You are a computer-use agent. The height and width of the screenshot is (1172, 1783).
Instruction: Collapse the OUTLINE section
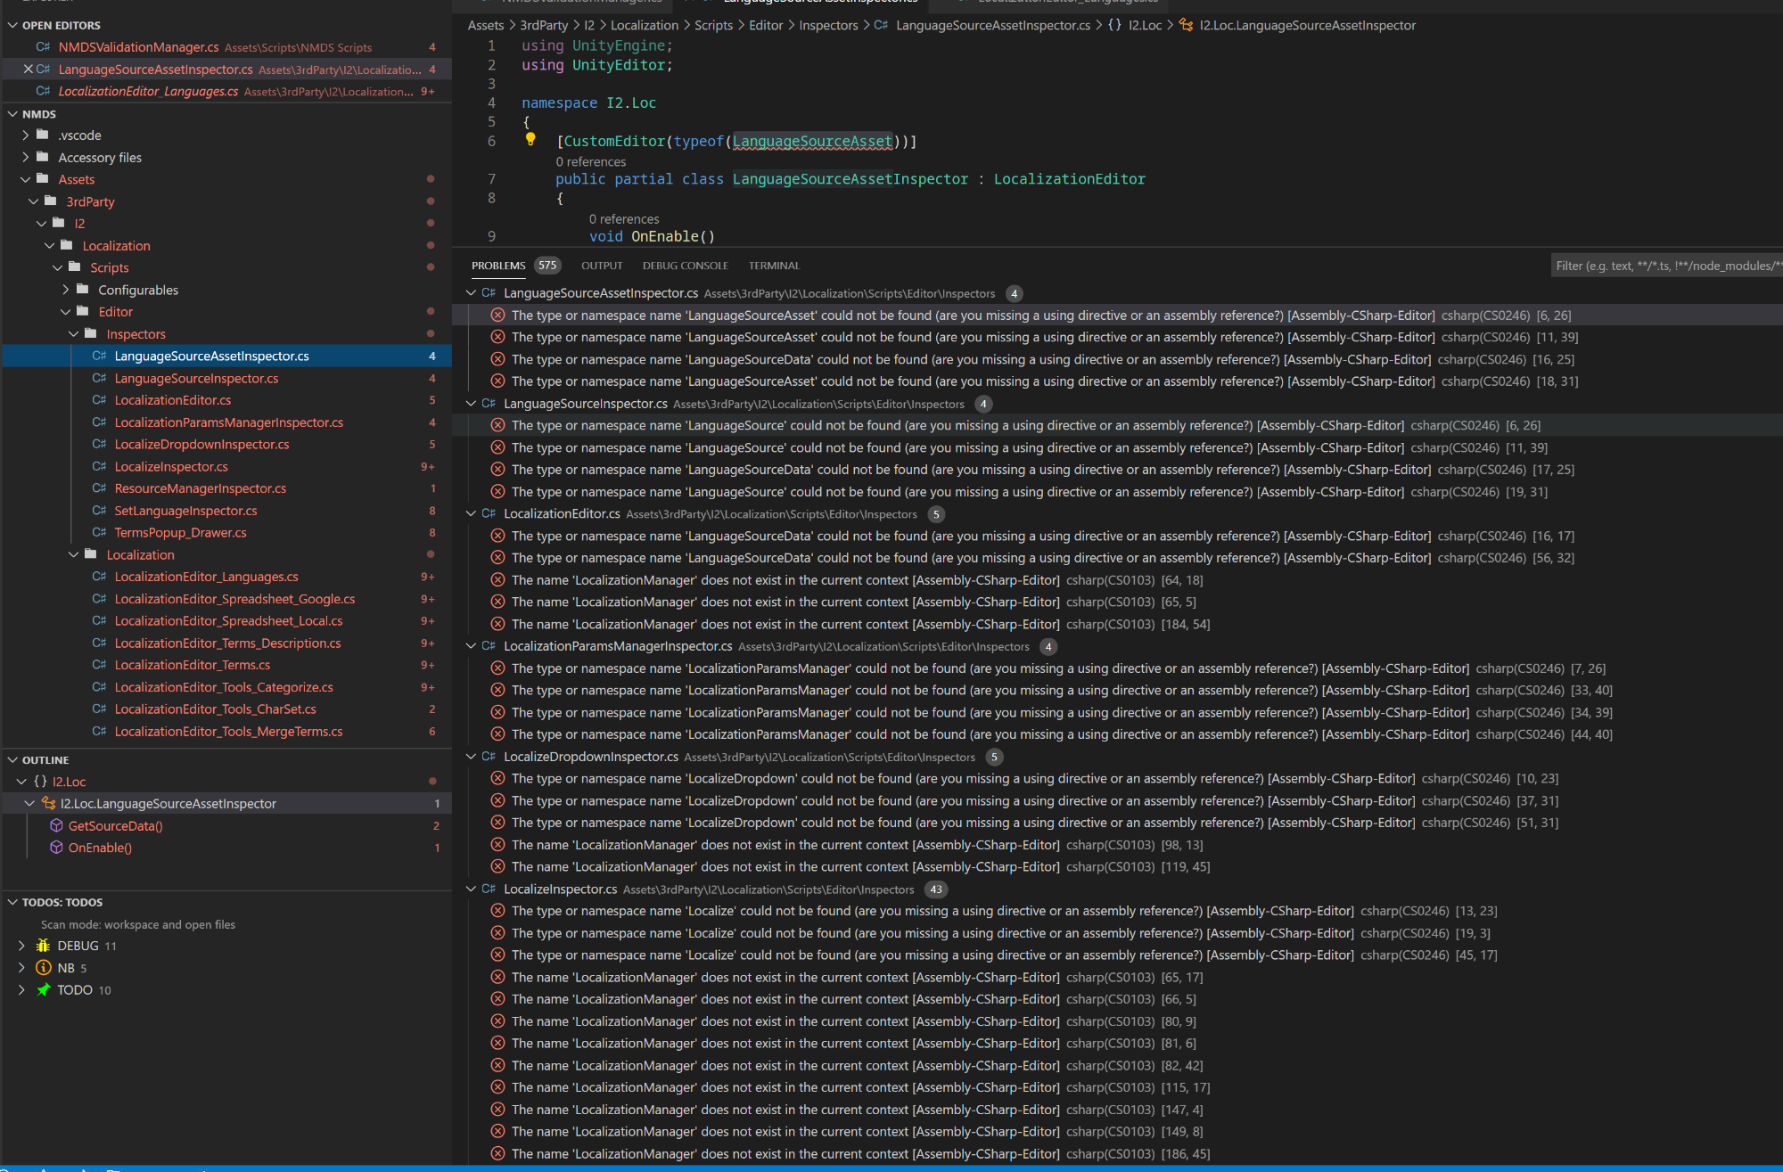tap(12, 760)
